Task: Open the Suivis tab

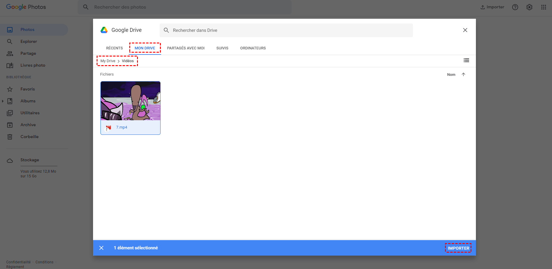Action: [x=222, y=48]
